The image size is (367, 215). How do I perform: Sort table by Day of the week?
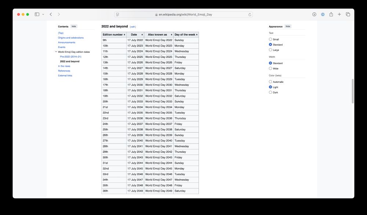[186, 34]
